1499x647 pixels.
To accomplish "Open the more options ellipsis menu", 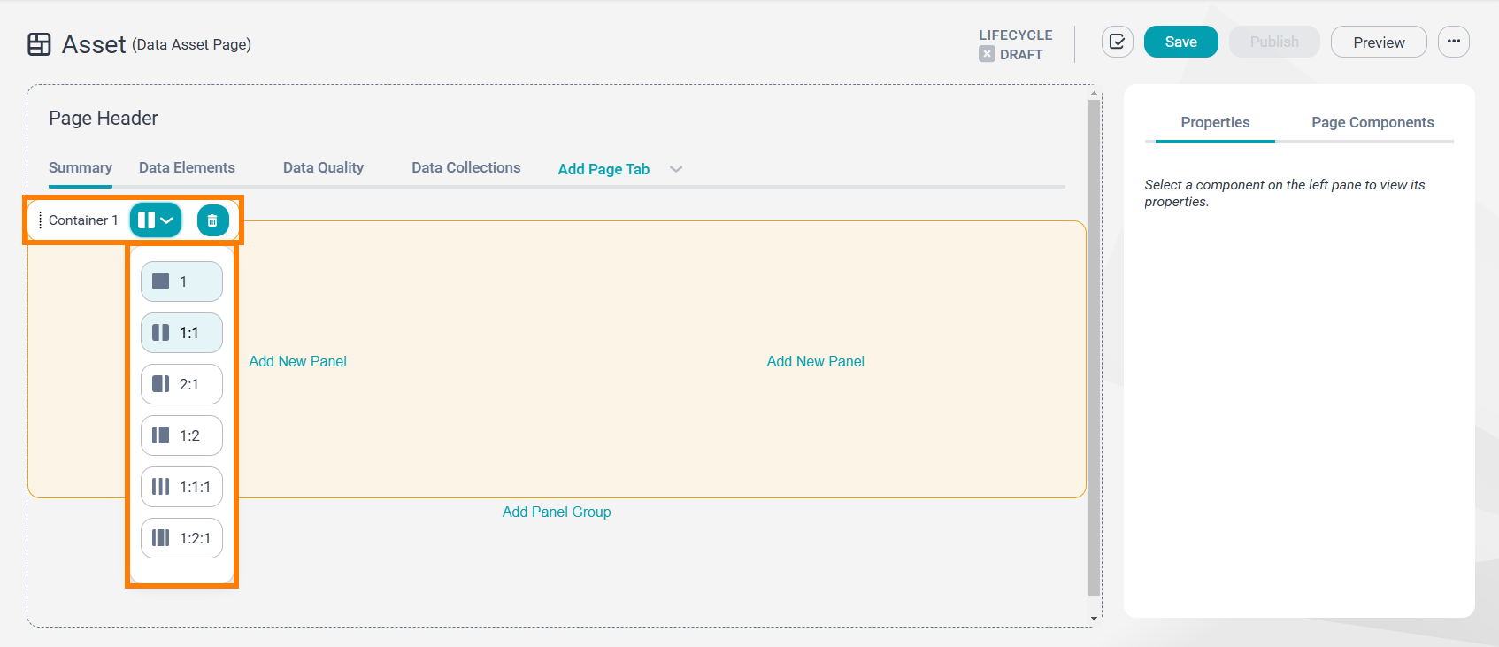I will [1453, 42].
